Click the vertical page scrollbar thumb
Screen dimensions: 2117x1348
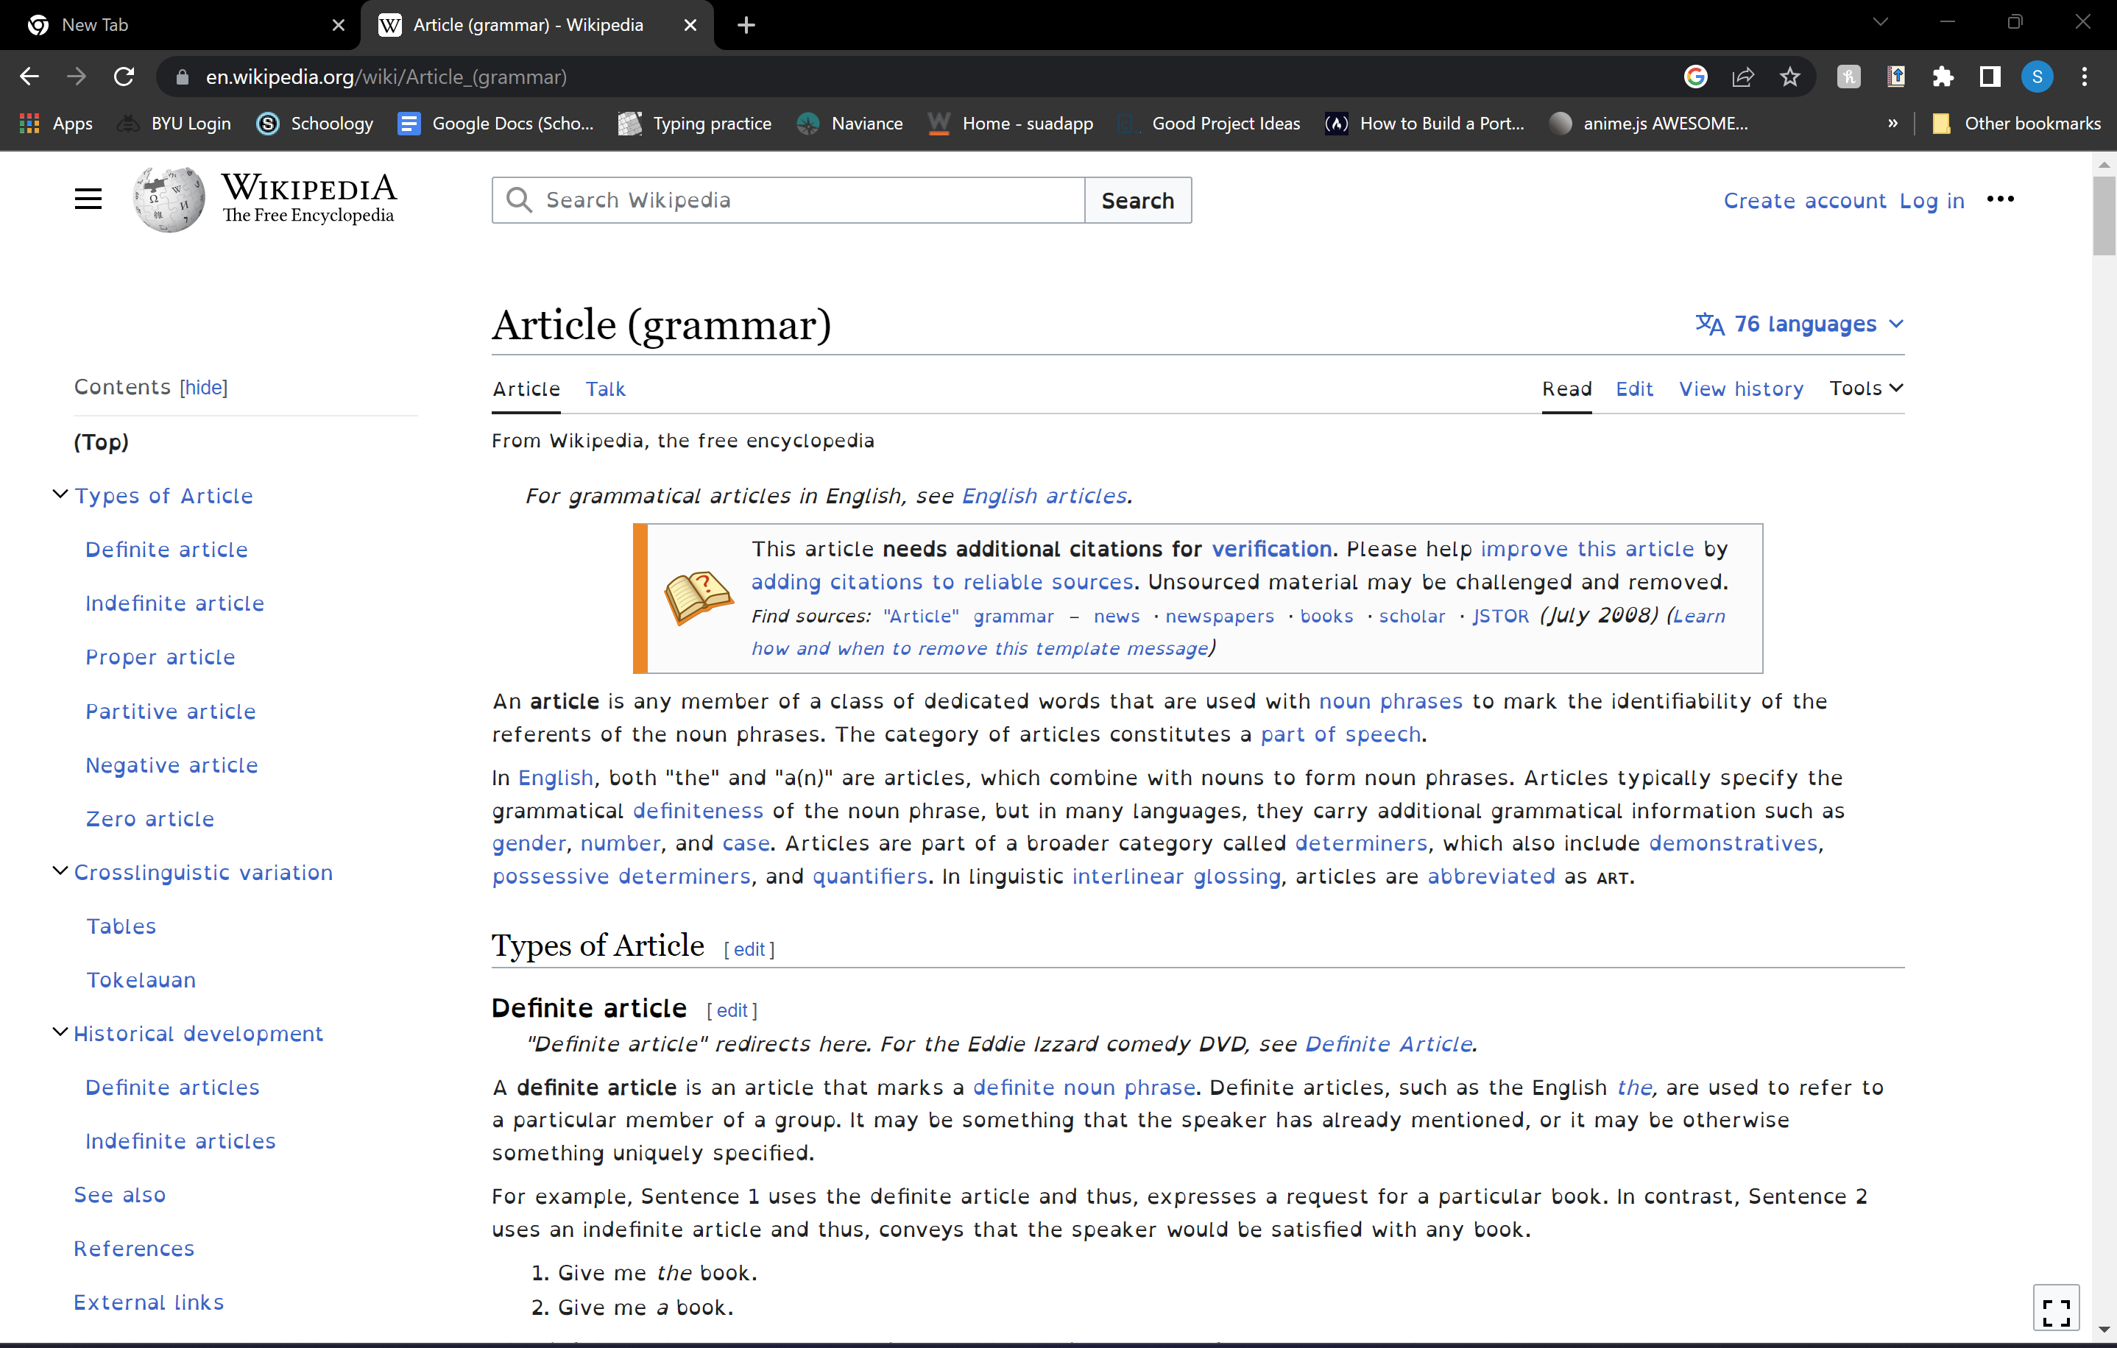coord(2104,216)
